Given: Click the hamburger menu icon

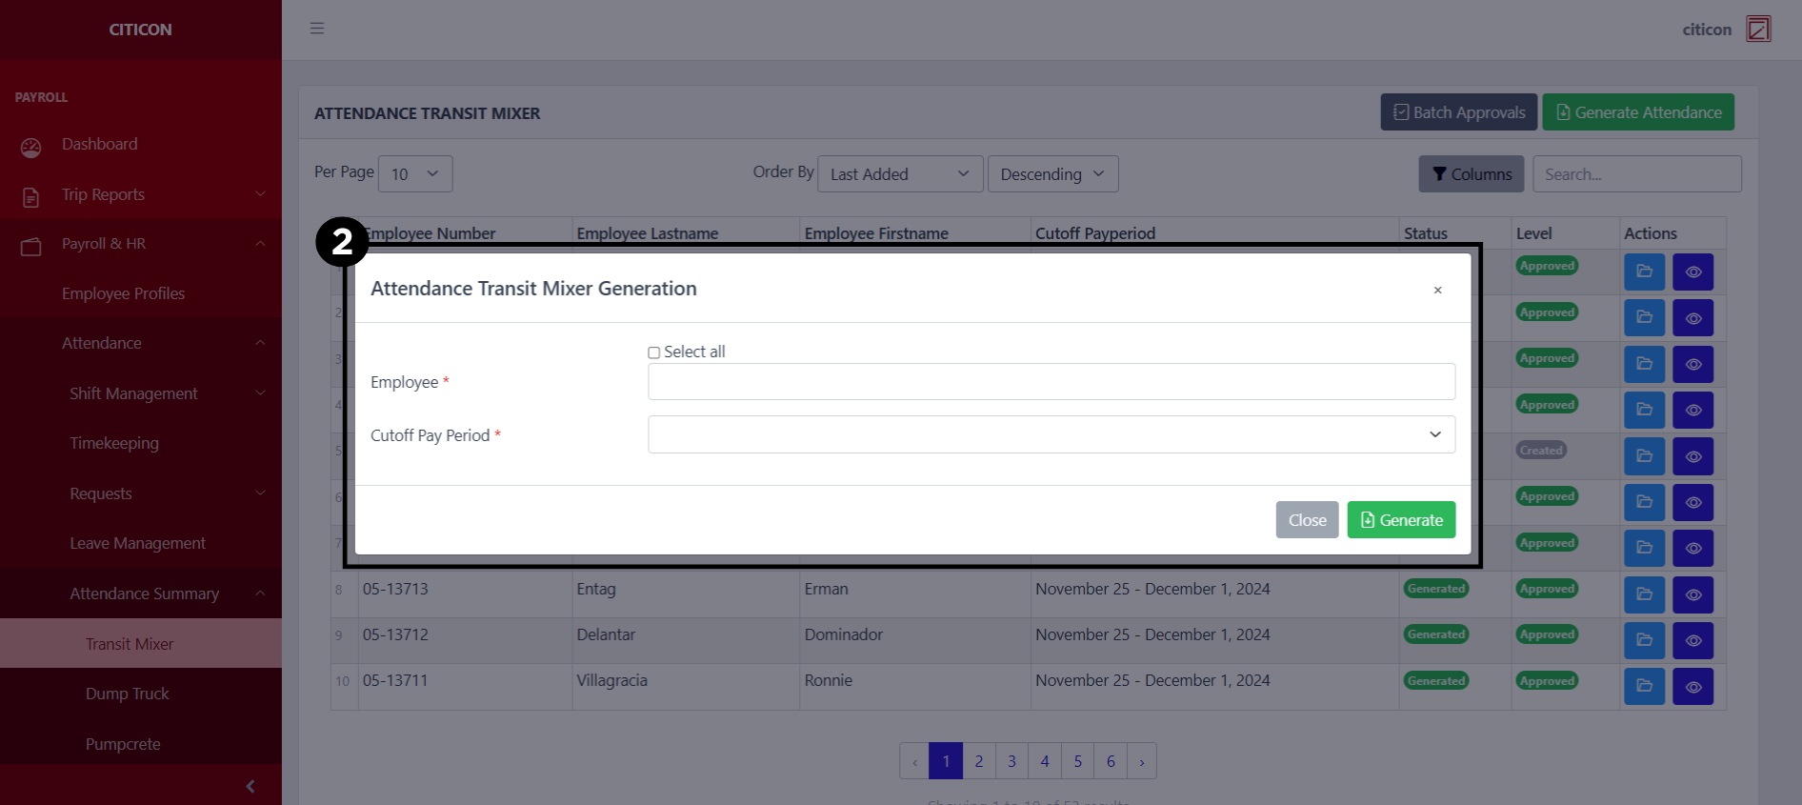Looking at the screenshot, I should tap(317, 29).
